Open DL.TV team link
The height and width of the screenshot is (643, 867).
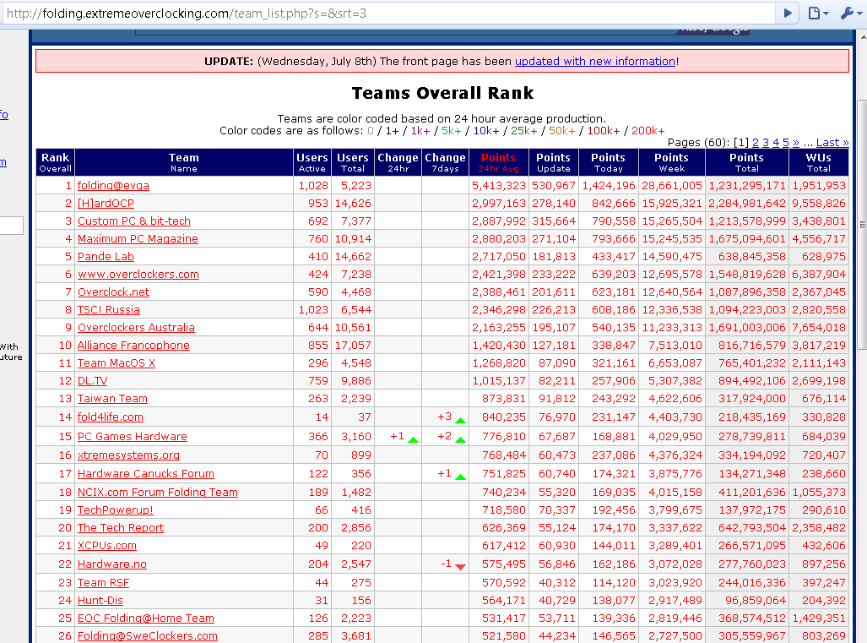(92, 381)
